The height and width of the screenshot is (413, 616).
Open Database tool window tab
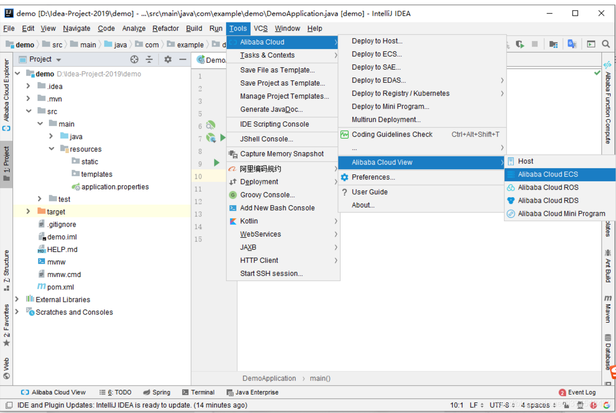(608, 352)
